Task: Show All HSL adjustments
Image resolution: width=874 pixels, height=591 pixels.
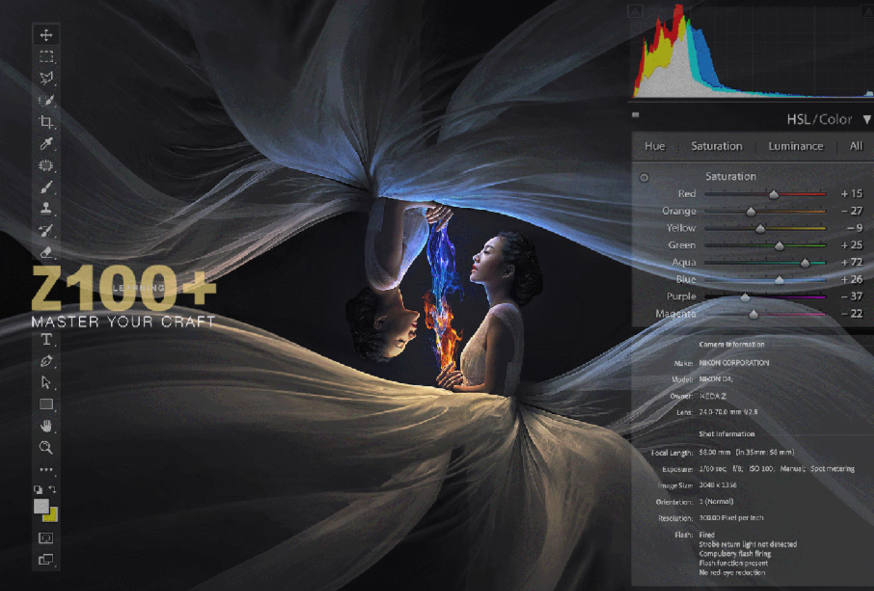Action: [856, 146]
